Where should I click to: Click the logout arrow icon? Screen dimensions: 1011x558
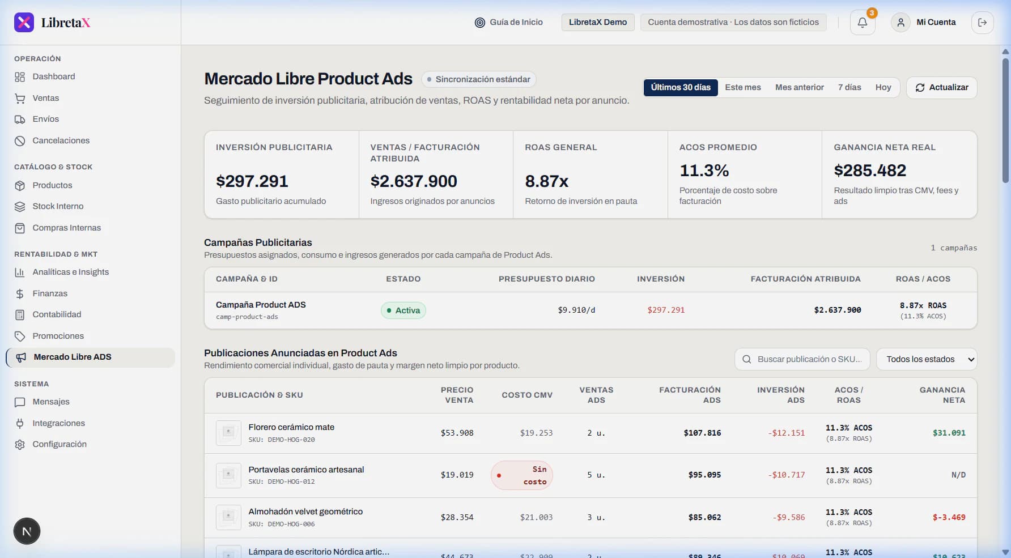click(983, 23)
